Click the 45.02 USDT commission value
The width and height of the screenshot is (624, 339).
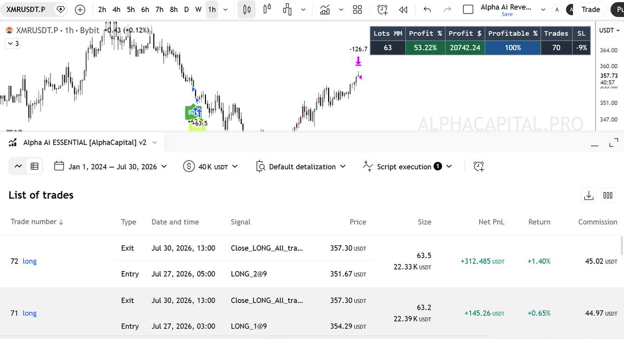point(601,261)
